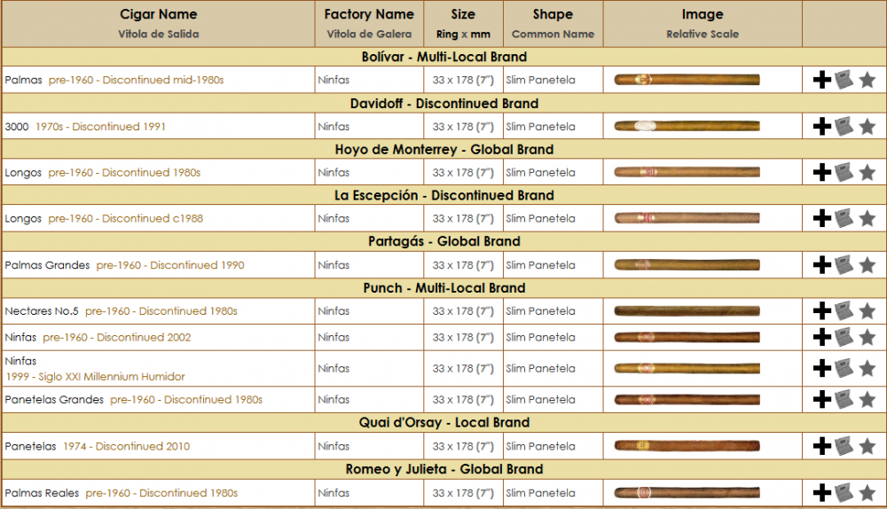Click the humidor box icon for Ninfas Siglo XXI Millennium
The height and width of the screenshot is (509, 887).
[844, 368]
